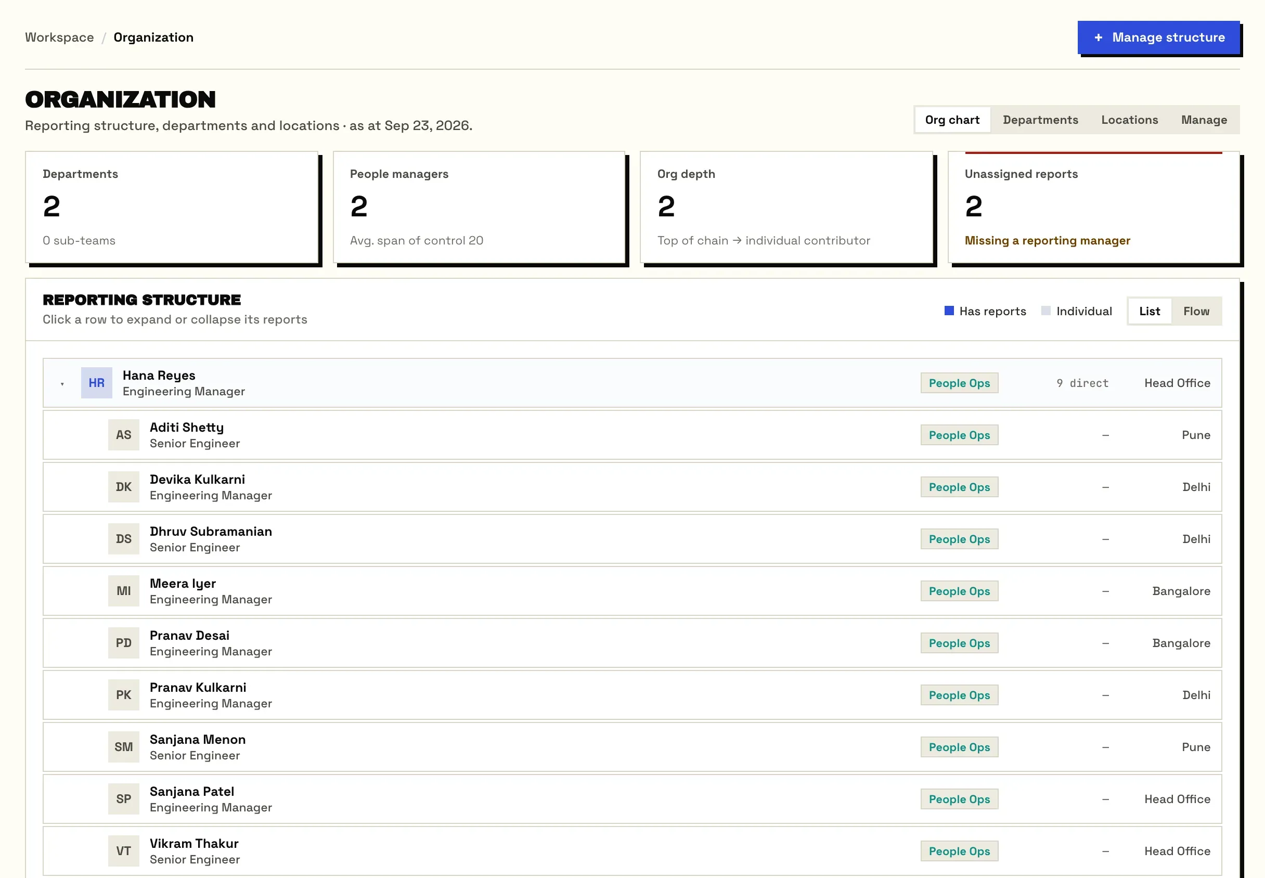This screenshot has width=1265, height=878.
Task: Expand the Dhruv Subramanian row
Action: [x=632, y=539]
